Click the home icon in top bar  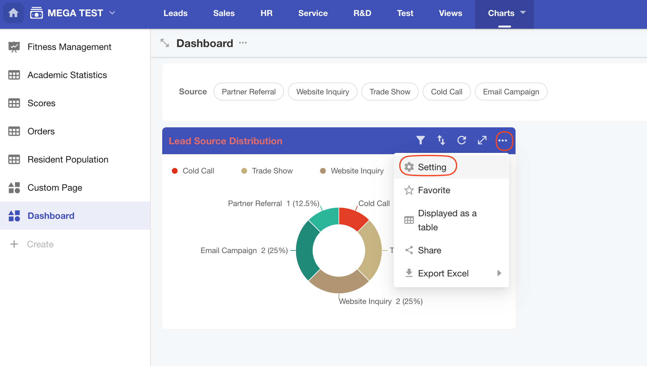click(x=13, y=13)
